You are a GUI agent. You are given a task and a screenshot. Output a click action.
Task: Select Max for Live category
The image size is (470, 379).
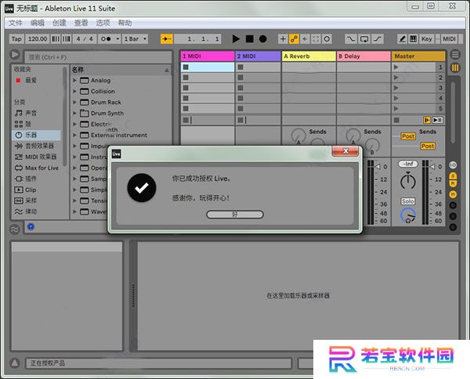37,168
